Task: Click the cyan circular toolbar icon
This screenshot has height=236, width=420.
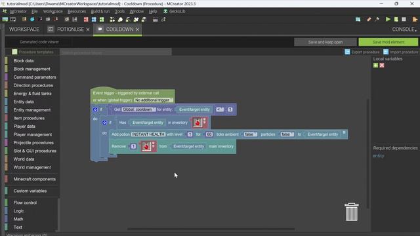Action: 32,19
